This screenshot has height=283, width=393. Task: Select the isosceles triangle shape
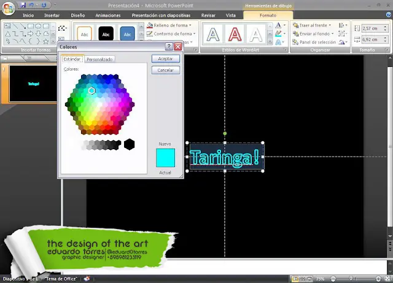click(7, 34)
